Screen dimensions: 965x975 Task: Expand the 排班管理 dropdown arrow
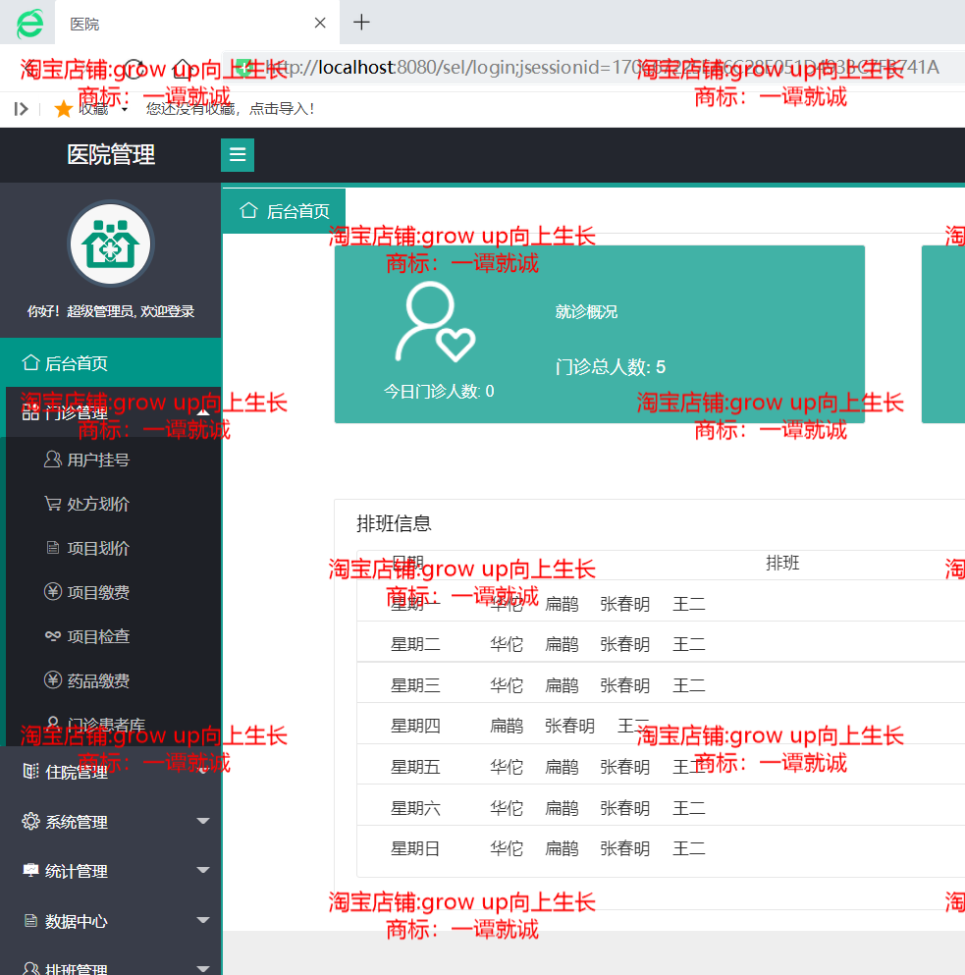(x=202, y=968)
